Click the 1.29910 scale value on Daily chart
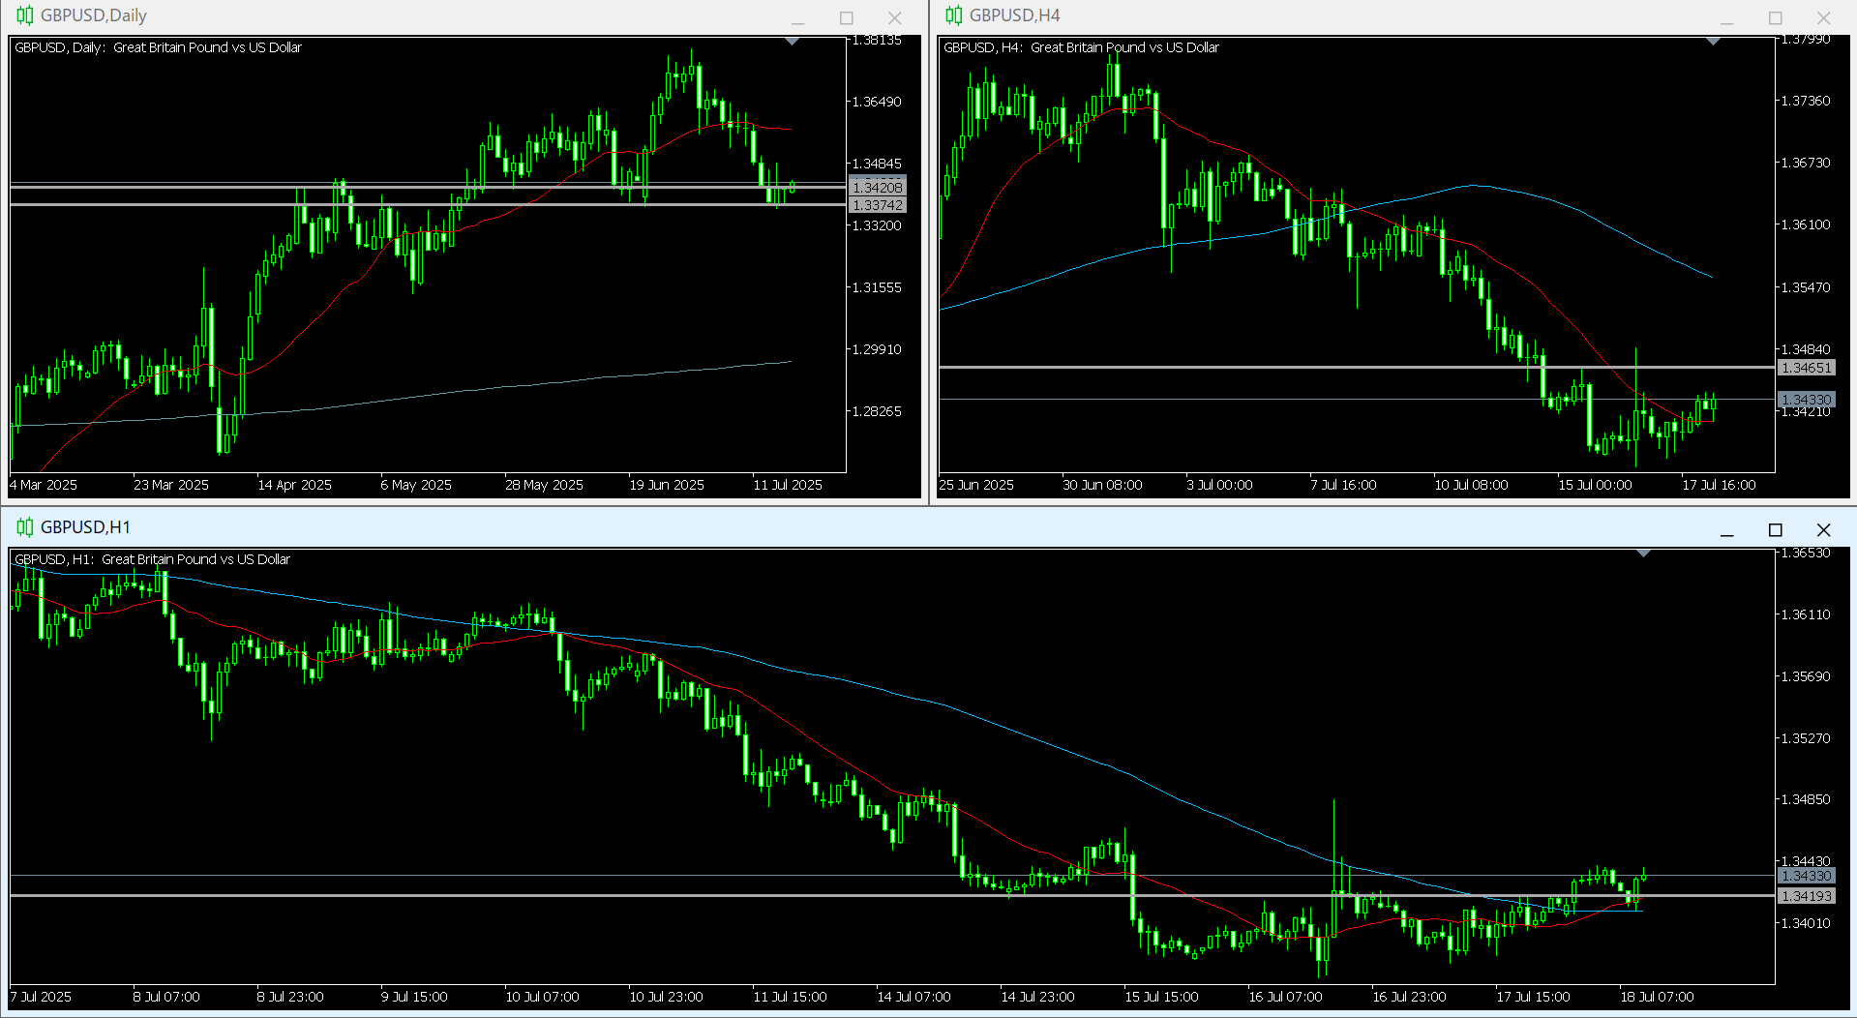 (x=877, y=349)
